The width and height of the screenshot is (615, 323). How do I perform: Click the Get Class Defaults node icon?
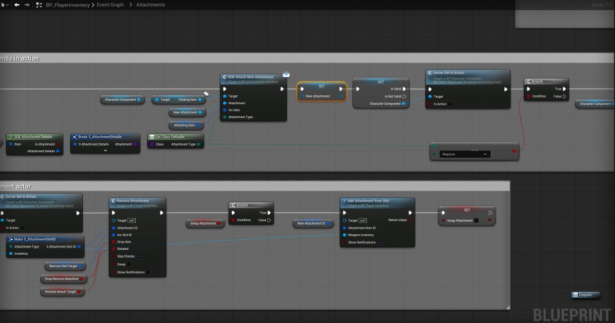click(x=151, y=137)
